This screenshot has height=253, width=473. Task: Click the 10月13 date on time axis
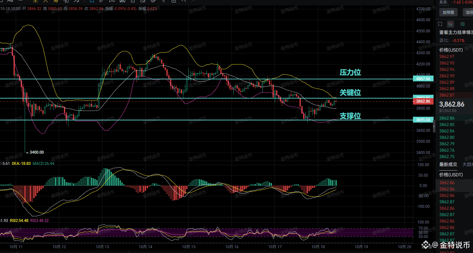coord(103,247)
